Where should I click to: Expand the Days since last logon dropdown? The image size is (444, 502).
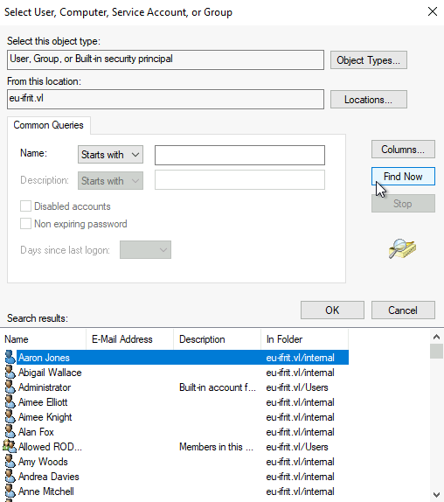[x=145, y=250]
